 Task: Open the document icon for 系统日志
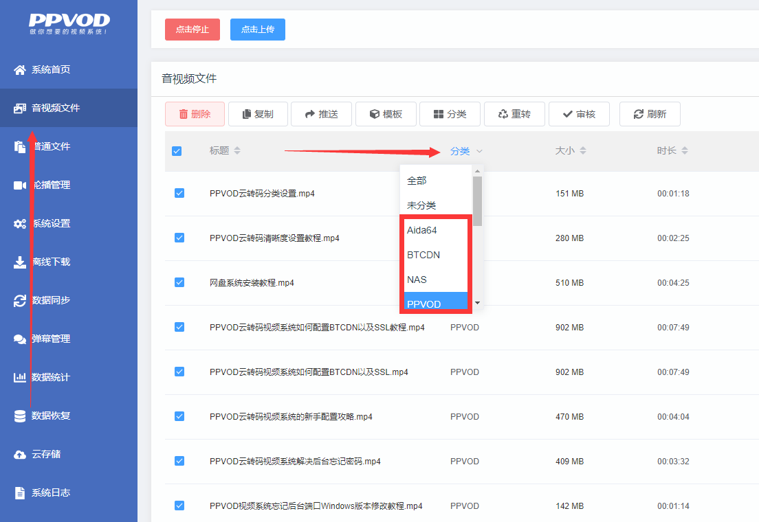point(20,492)
